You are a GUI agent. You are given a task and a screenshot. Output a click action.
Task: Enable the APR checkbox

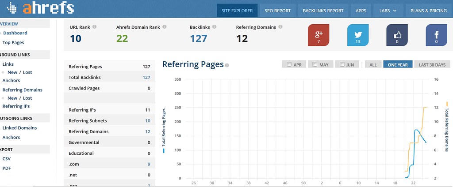[289, 64]
